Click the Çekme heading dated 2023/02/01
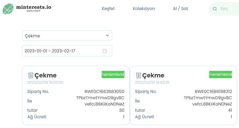The height and width of the screenshot is (128, 239). [153, 75]
